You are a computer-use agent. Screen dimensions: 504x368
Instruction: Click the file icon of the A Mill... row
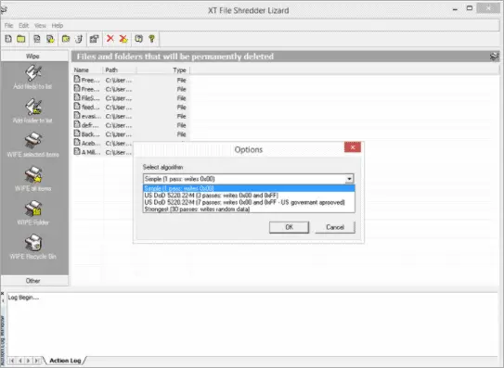(x=77, y=152)
